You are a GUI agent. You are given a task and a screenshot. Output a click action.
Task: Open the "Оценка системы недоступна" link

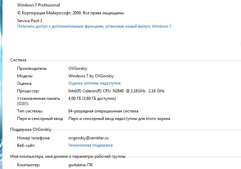pyautogui.click(x=94, y=83)
